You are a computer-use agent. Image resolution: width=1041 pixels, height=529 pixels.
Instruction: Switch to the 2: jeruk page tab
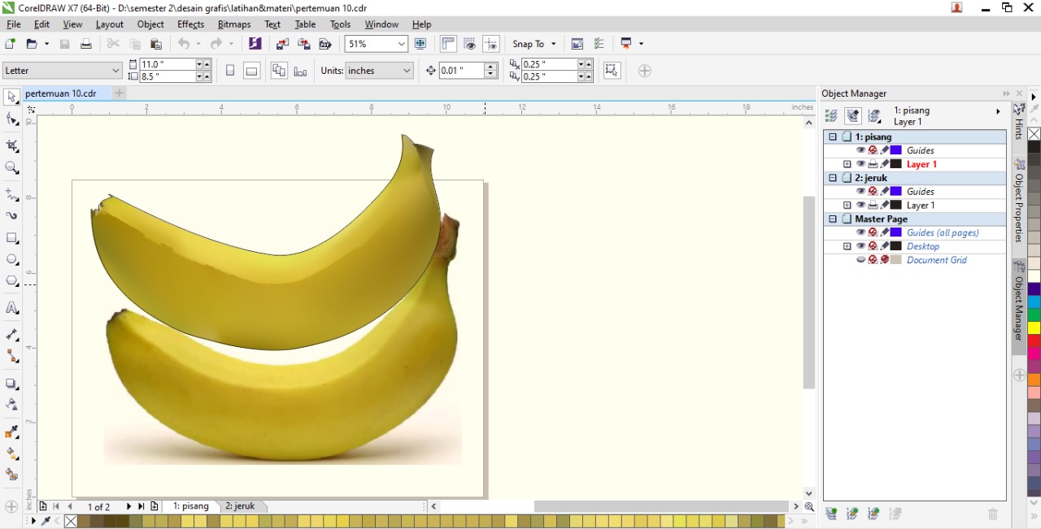(x=242, y=505)
